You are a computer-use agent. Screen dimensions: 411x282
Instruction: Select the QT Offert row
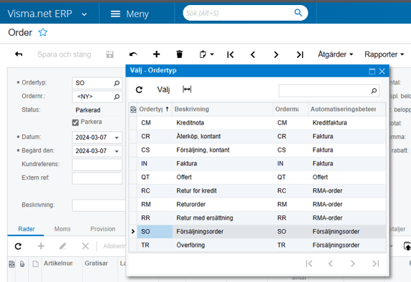click(257, 178)
